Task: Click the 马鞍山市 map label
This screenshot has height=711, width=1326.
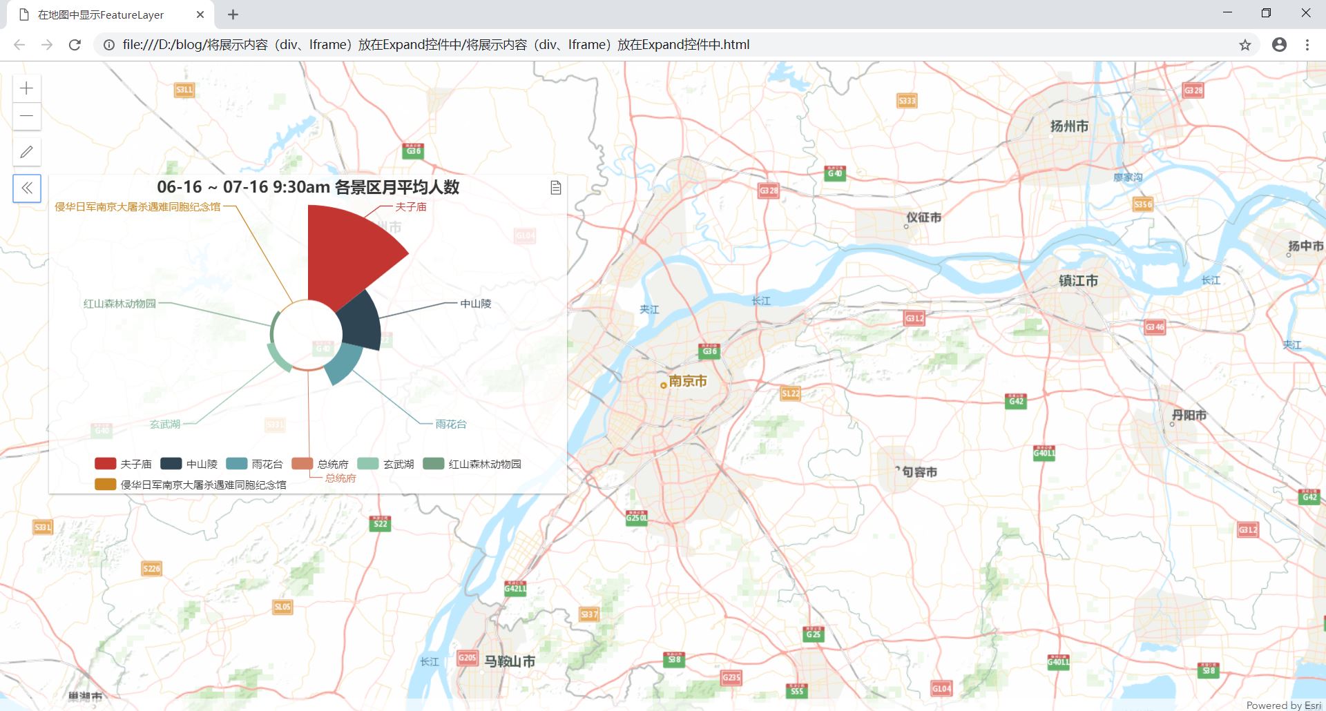Action: (510, 661)
